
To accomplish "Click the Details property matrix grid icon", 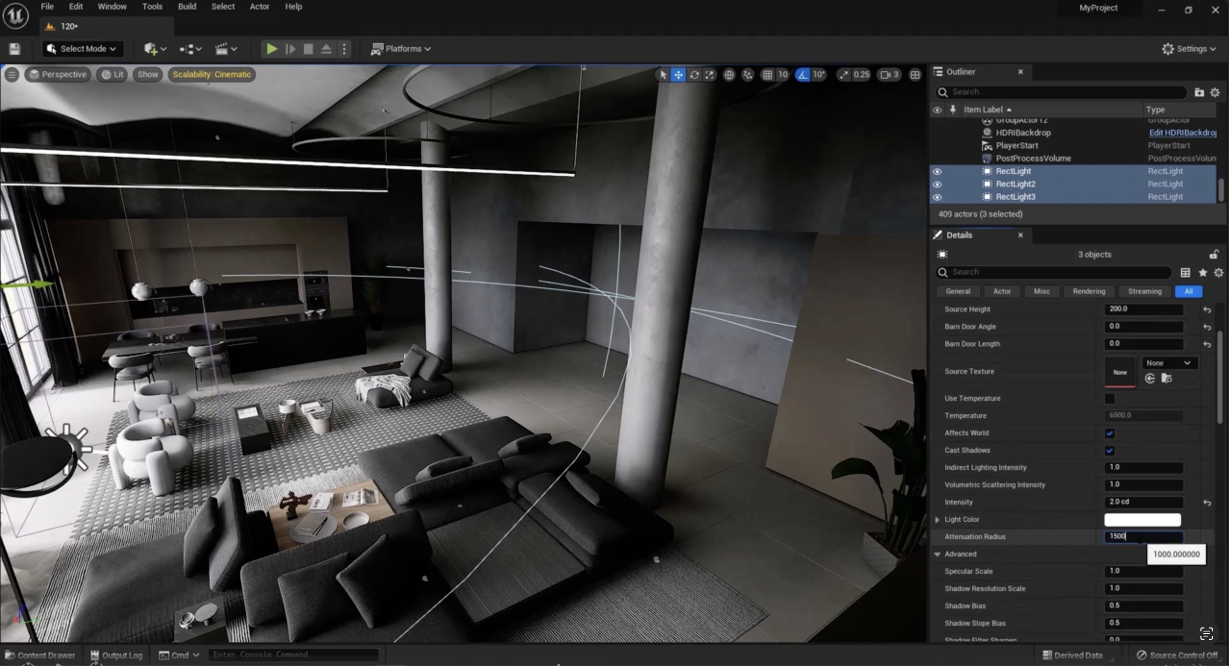I will 1185,272.
